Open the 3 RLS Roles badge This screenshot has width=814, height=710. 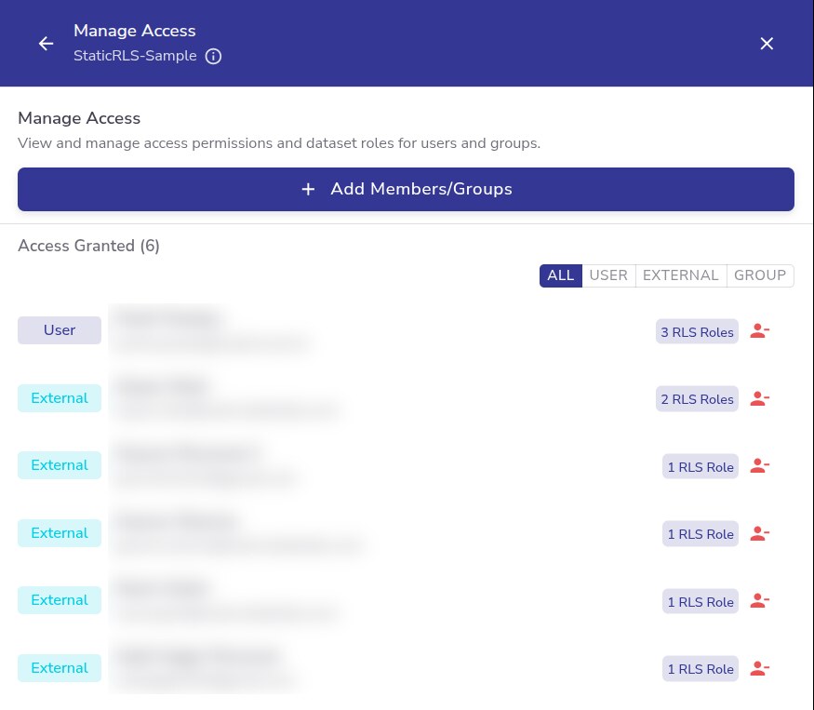pyautogui.click(x=697, y=331)
